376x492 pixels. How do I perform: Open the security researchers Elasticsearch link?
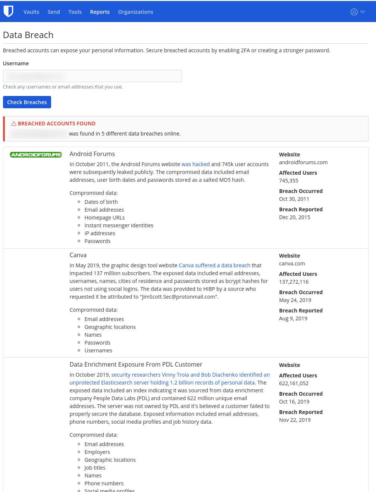170,379
